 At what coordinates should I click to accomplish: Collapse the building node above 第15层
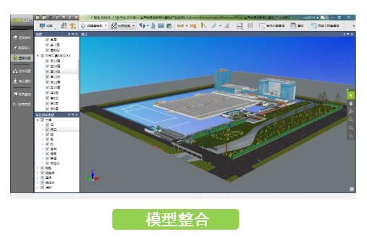click(38, 56)
